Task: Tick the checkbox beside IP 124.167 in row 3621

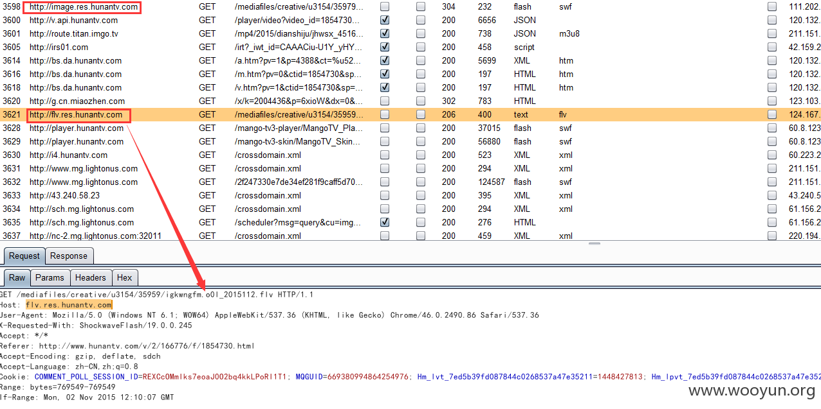Action: 772,114
